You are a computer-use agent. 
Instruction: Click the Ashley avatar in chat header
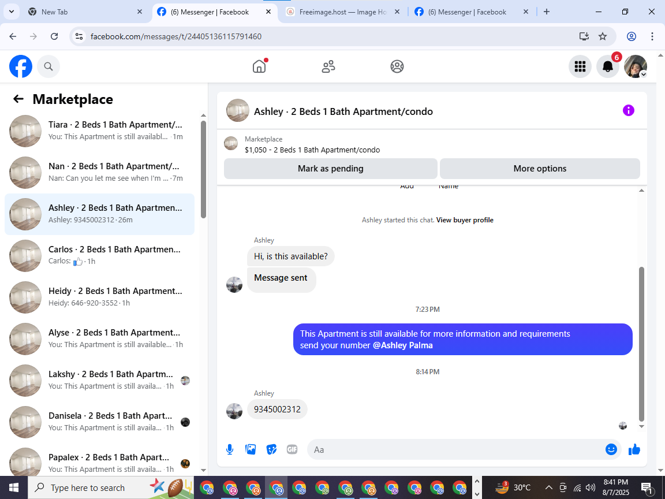coord(237,110)
